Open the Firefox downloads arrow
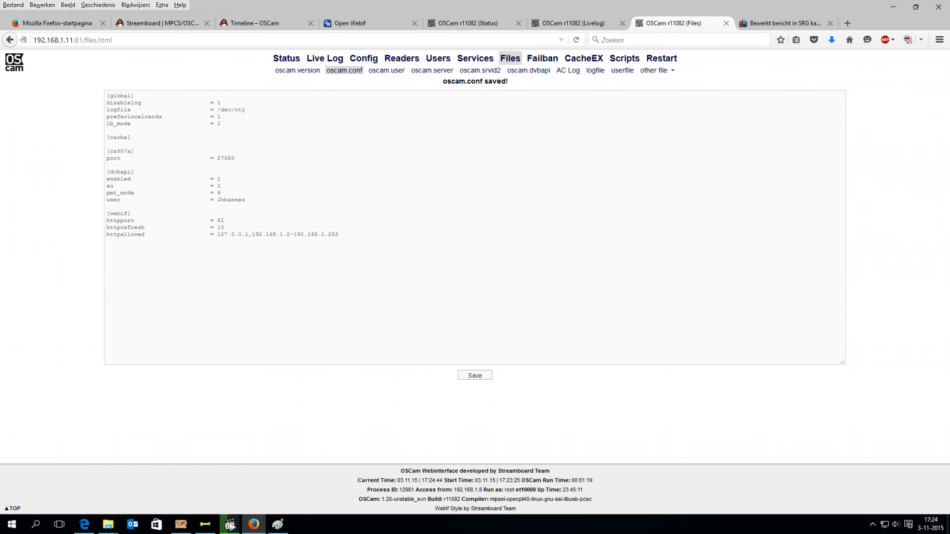This screenshot has height=534, width=950. (x=832, y=40)
